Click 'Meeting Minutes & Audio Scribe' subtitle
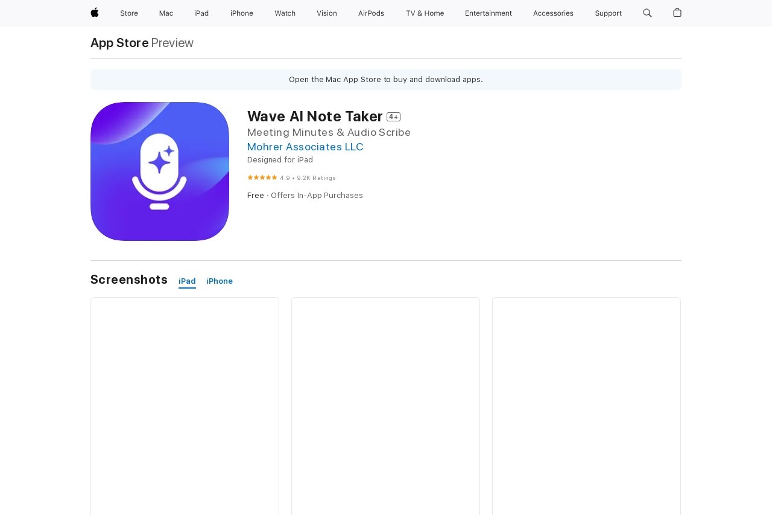772x515 pixels. pyautogui.click(x=329, y=132)
